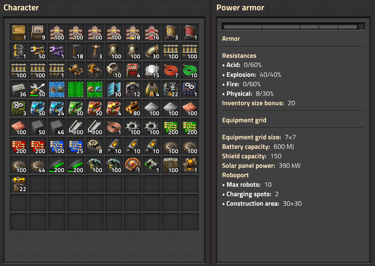375x266 pixels.
Task: Click the first empty inventory slot
Action: 38,184
